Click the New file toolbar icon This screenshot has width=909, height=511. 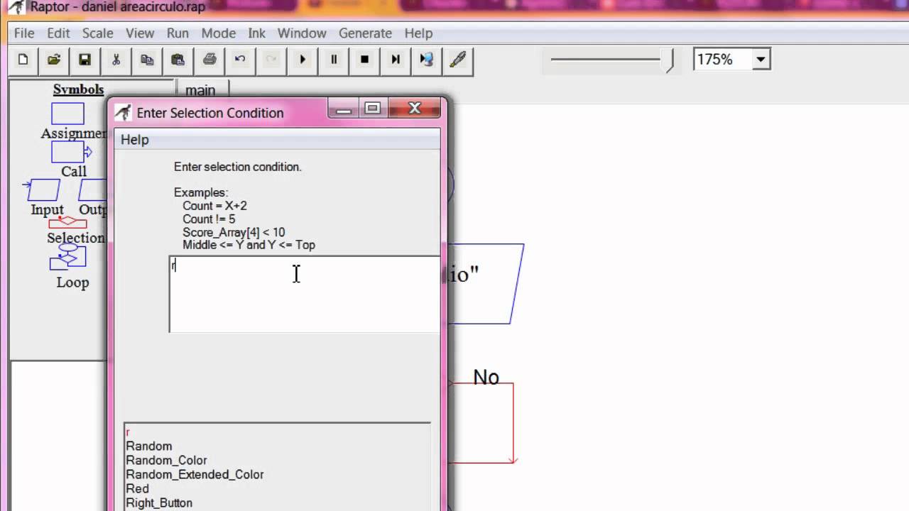point(23,60)
